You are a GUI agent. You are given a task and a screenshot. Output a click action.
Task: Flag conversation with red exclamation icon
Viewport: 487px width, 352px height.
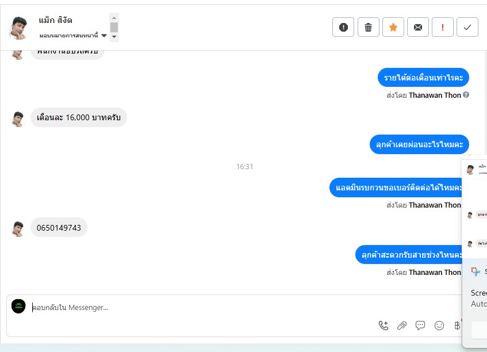[x=443, y=28]
